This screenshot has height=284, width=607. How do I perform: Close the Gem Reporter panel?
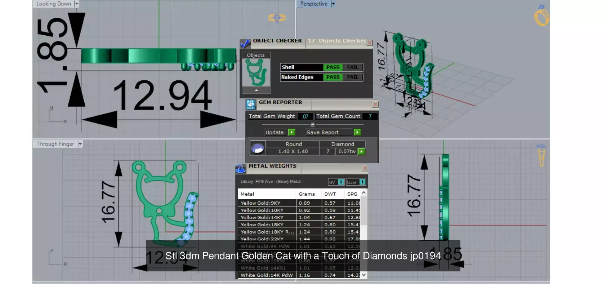pos(375,104)
